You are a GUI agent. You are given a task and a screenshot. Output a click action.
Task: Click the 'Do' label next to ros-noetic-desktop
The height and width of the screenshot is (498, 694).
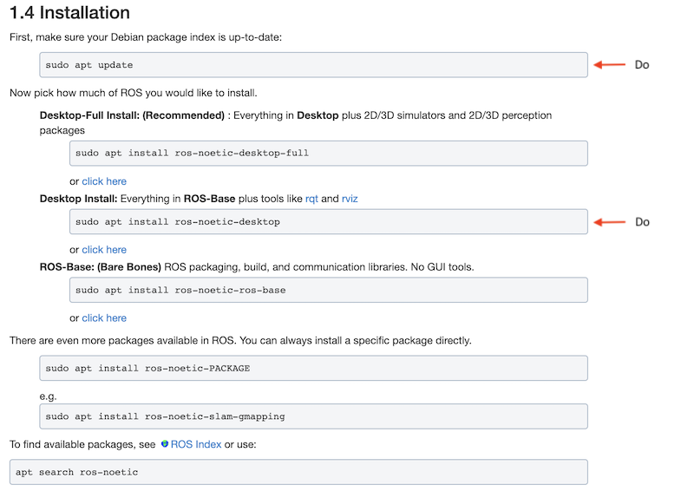point(642,222)
